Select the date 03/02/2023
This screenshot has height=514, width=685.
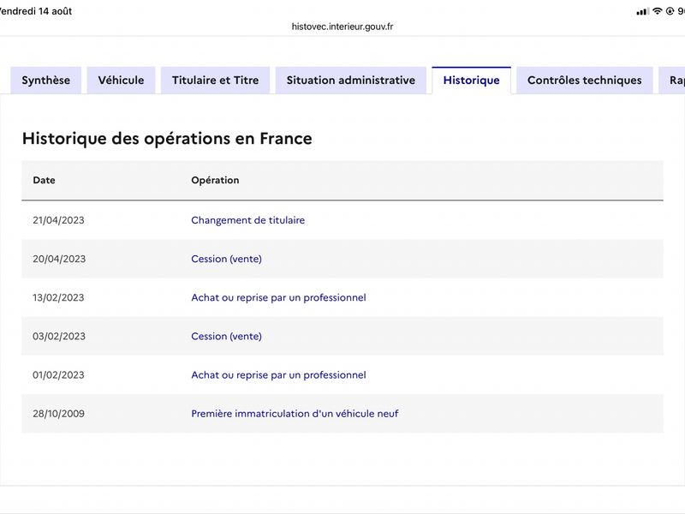pyautogui.click(x=59, y=336)
